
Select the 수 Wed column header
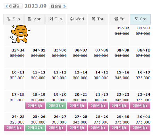(77, 19)
